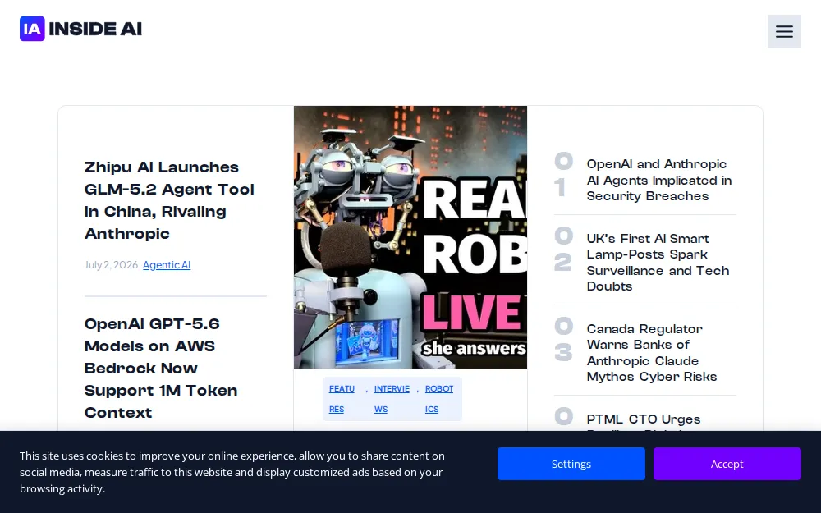Screen dimensions: 821x513
Task: Open the robot interview featured image
Action: coord(410,237)
